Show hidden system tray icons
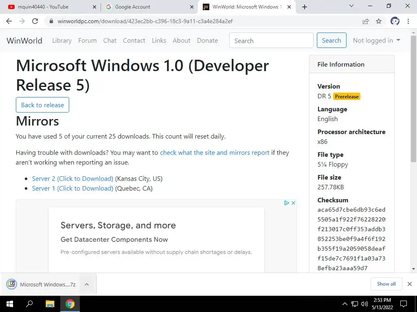Image resolution: width=417 pixels, height=312 pixels. (345, 304)
